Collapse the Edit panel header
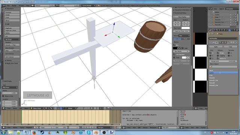Screen dimensions: 240x135 pyautogui.click(x=7, y=24)
